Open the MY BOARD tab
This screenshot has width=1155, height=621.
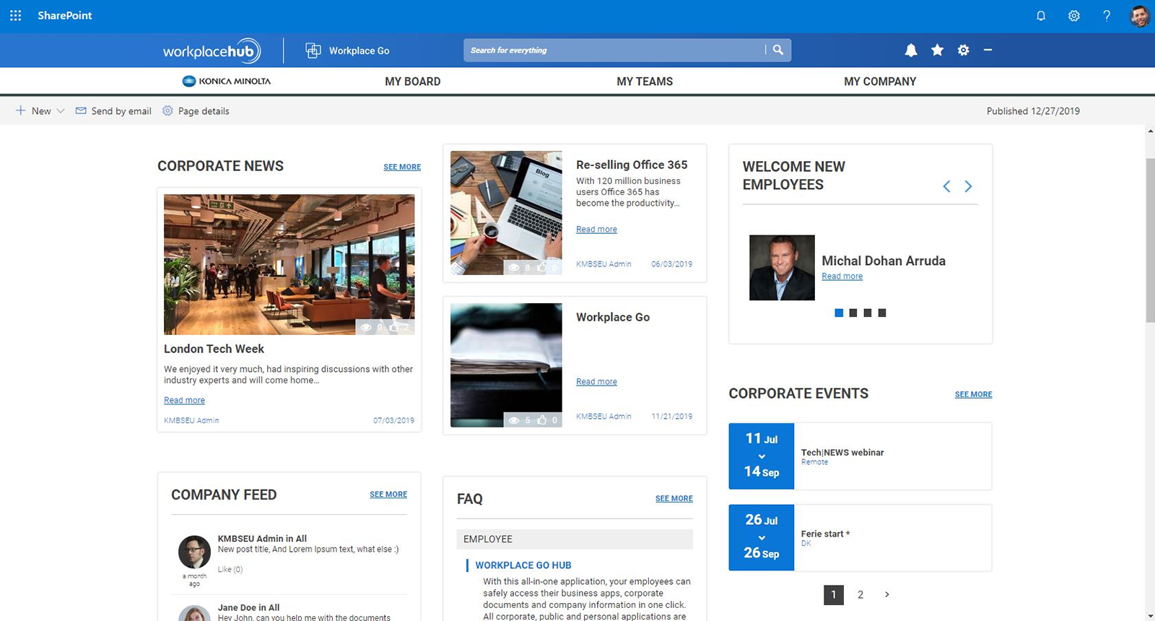pos(413,82)
